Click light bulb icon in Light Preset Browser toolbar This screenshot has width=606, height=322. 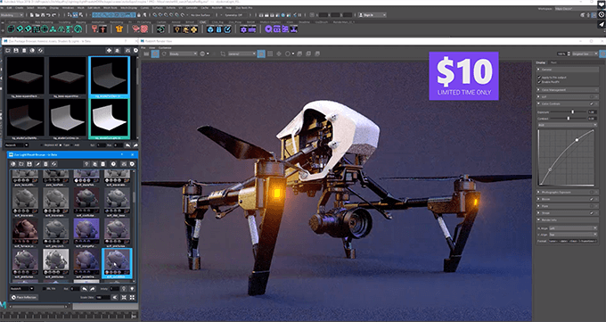click(86, 164)
